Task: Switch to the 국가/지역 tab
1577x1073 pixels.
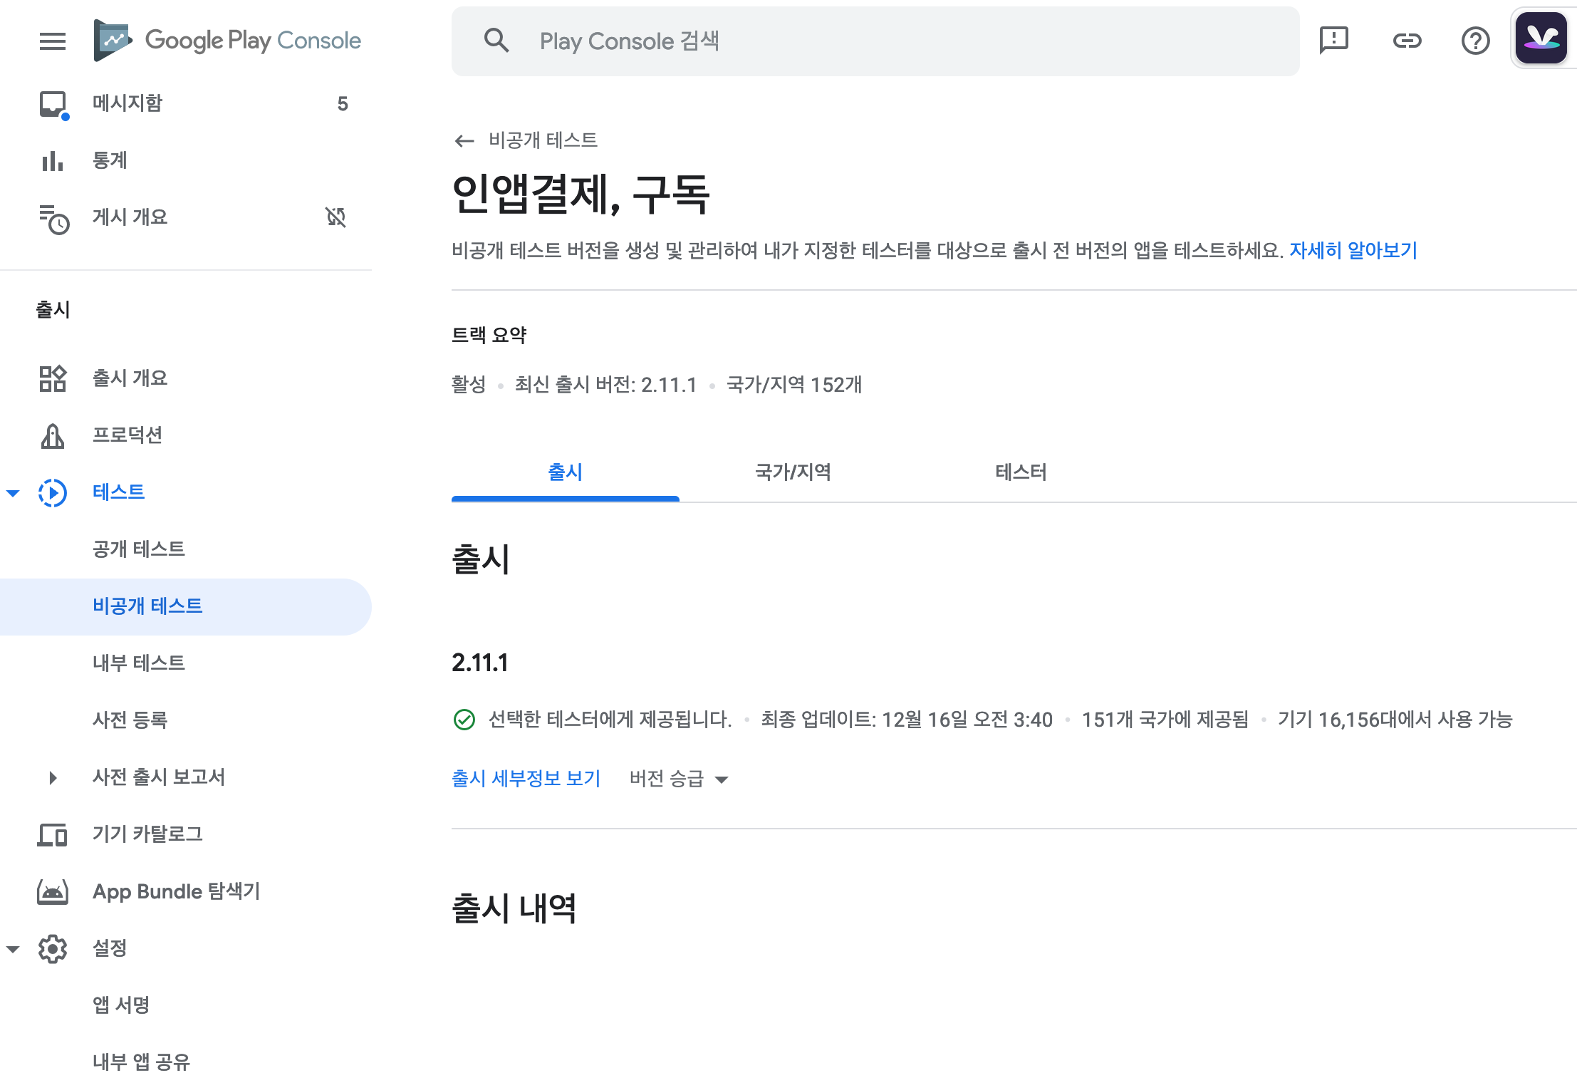Action: [793, 472]
